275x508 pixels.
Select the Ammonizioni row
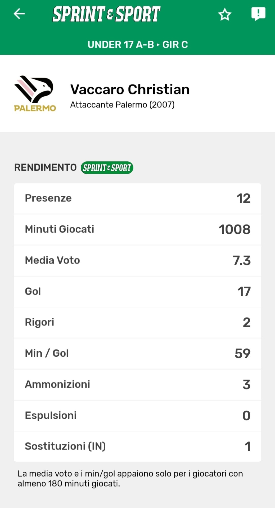click(x=137, y=384)
